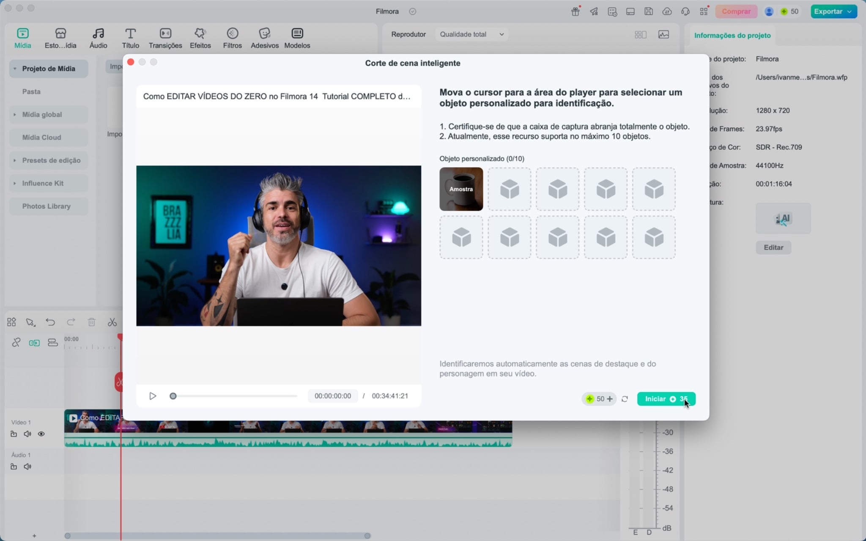The height and width of the screenshot is (541, 866).
Task: Click the cloud upload icon
Action: point(667,11)
